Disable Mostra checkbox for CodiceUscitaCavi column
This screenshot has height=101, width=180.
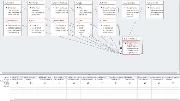click(102, 83)
